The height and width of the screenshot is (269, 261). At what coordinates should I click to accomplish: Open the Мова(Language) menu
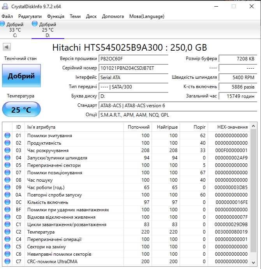[147, 16]
